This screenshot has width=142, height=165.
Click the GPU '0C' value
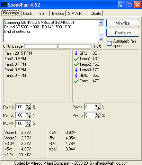[95, 53]
